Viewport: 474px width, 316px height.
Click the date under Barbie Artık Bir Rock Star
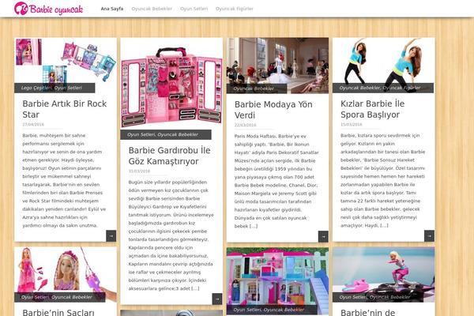33,124
